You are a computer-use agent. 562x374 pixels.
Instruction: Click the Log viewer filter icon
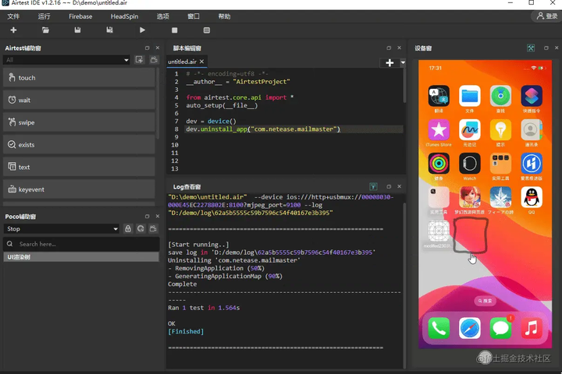373,186
